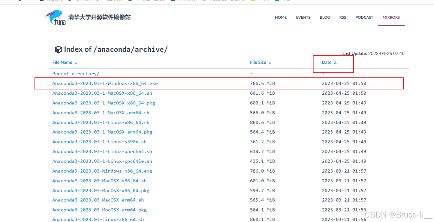Select the 361.2 MiB file size

click(262, 142)
